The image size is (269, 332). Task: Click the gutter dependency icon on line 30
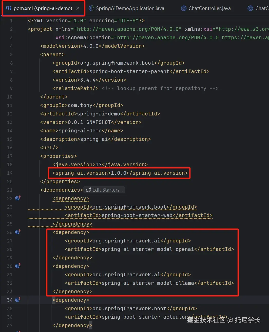18,266
